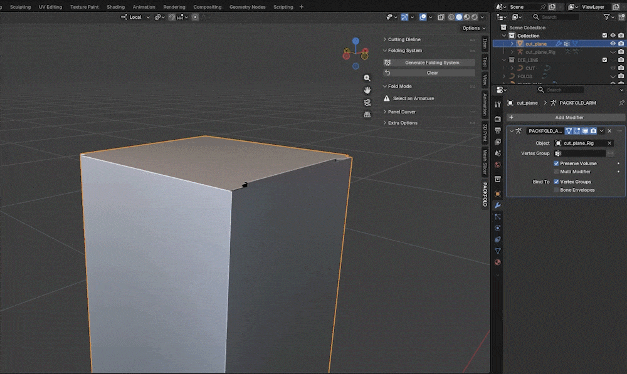This screenshot has height=374, width=627.
Task: Toggle proportional editing icon
Action: point(195,17)
